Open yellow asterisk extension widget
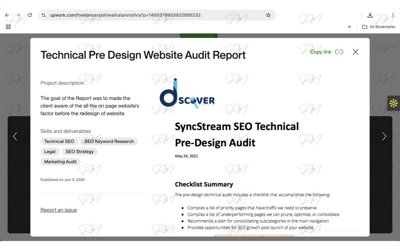The width and height of the screenshot is (400, 249). coord(393,103)
